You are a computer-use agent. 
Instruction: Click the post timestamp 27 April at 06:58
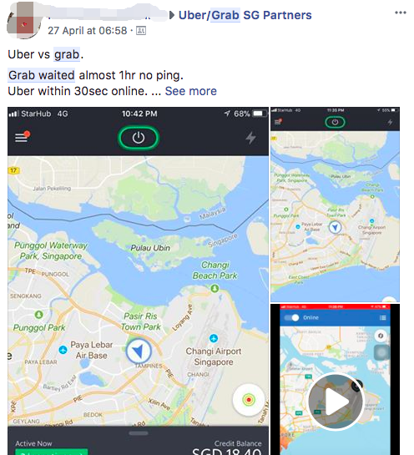point(88,30)
